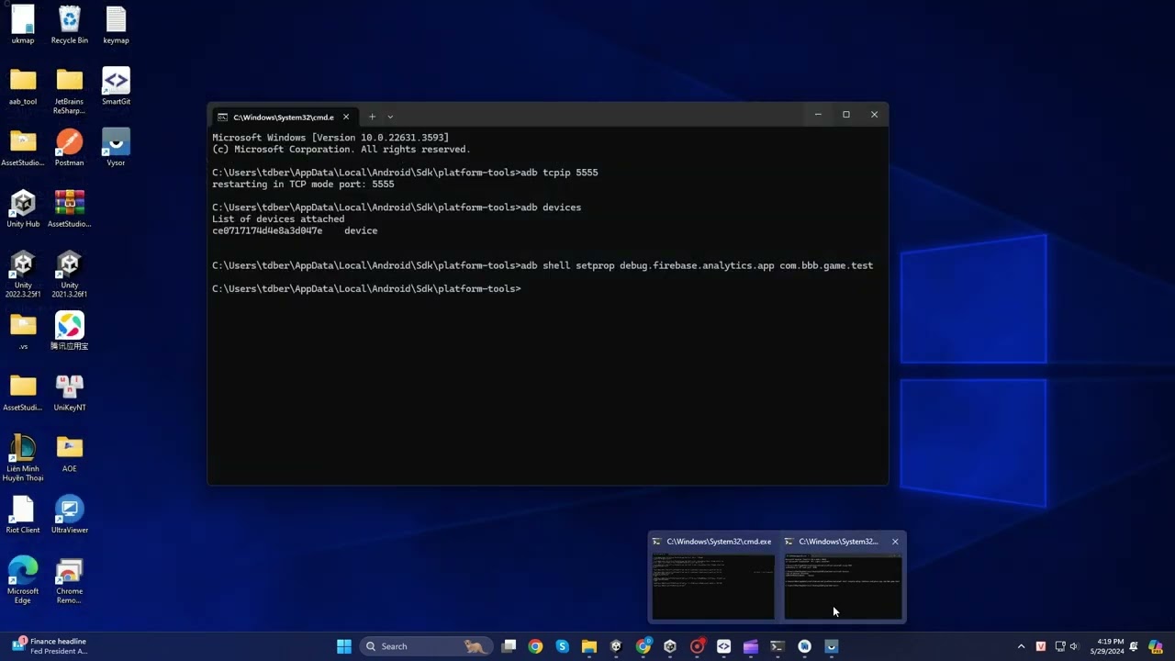Show hidden system tray icons
The height and width of the screenshot is (661, 1175).
1021,646
